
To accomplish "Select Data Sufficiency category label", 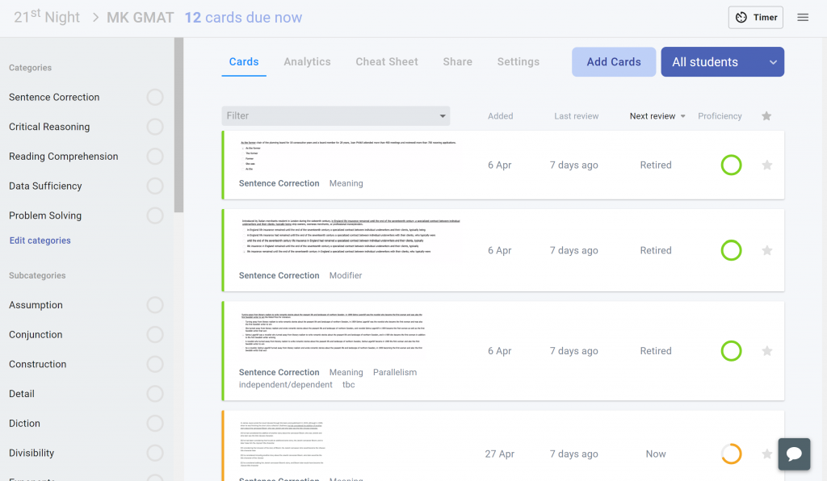I will tap(45, 186).
